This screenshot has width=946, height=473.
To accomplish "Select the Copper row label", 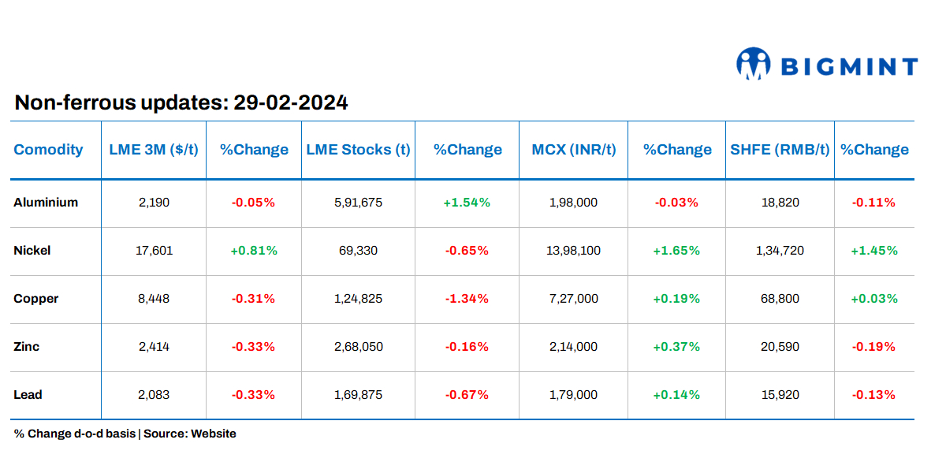I will coord(36,299).
